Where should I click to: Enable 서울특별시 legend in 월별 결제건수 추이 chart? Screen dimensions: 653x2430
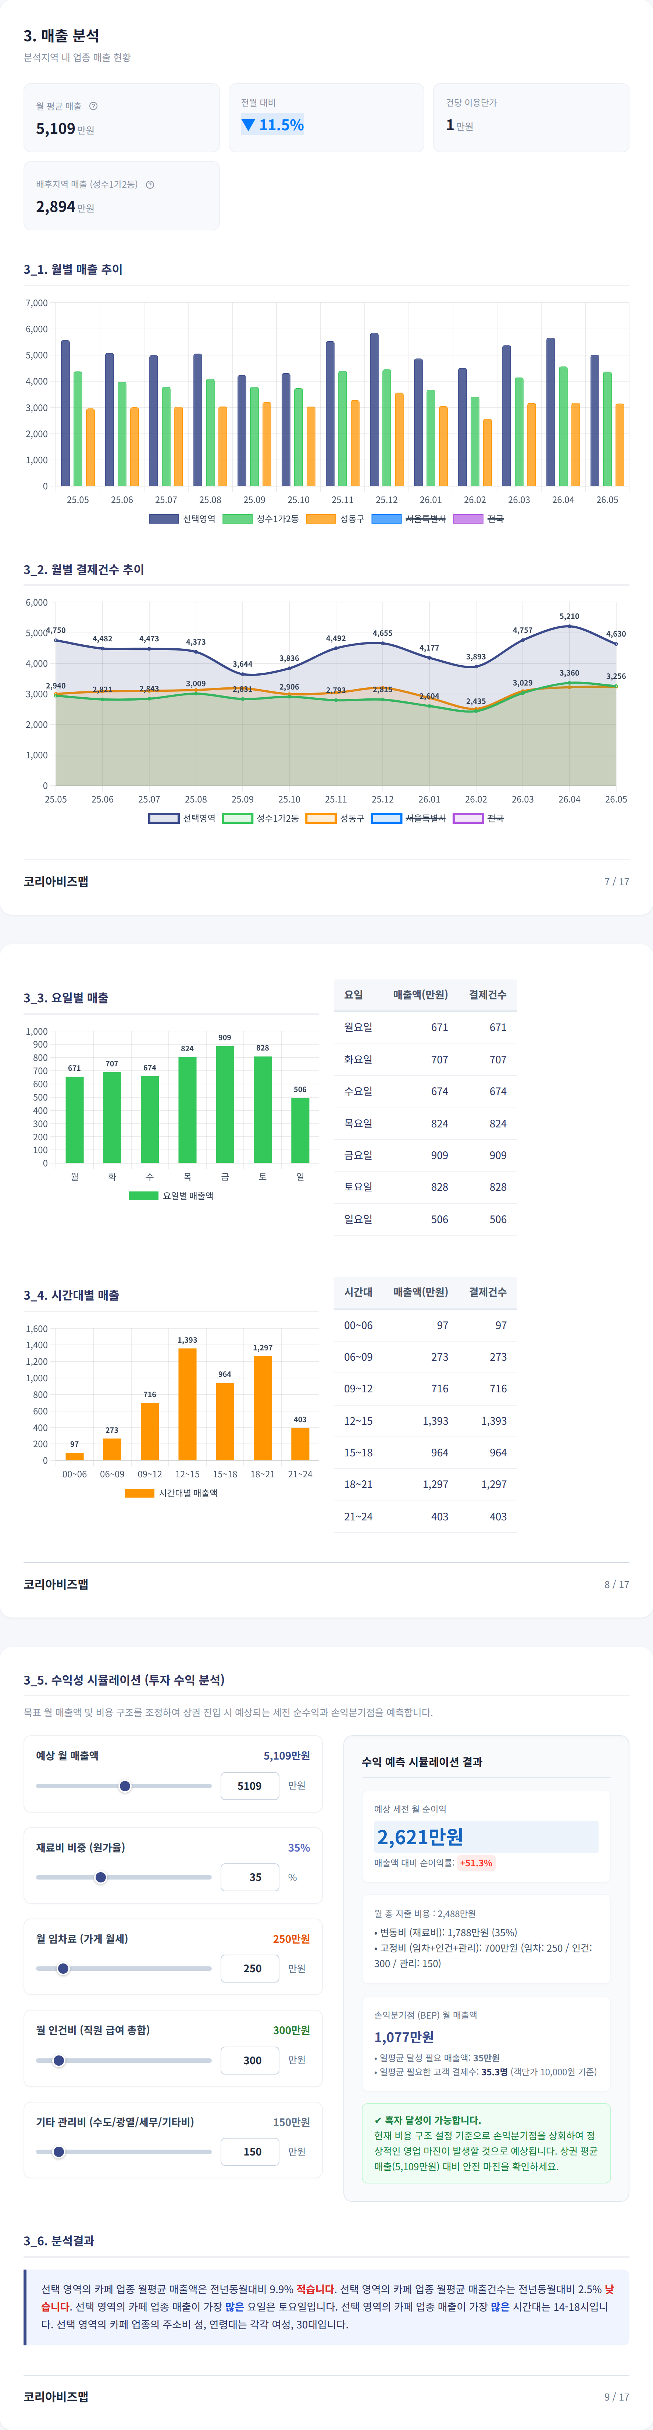(409, 818)
